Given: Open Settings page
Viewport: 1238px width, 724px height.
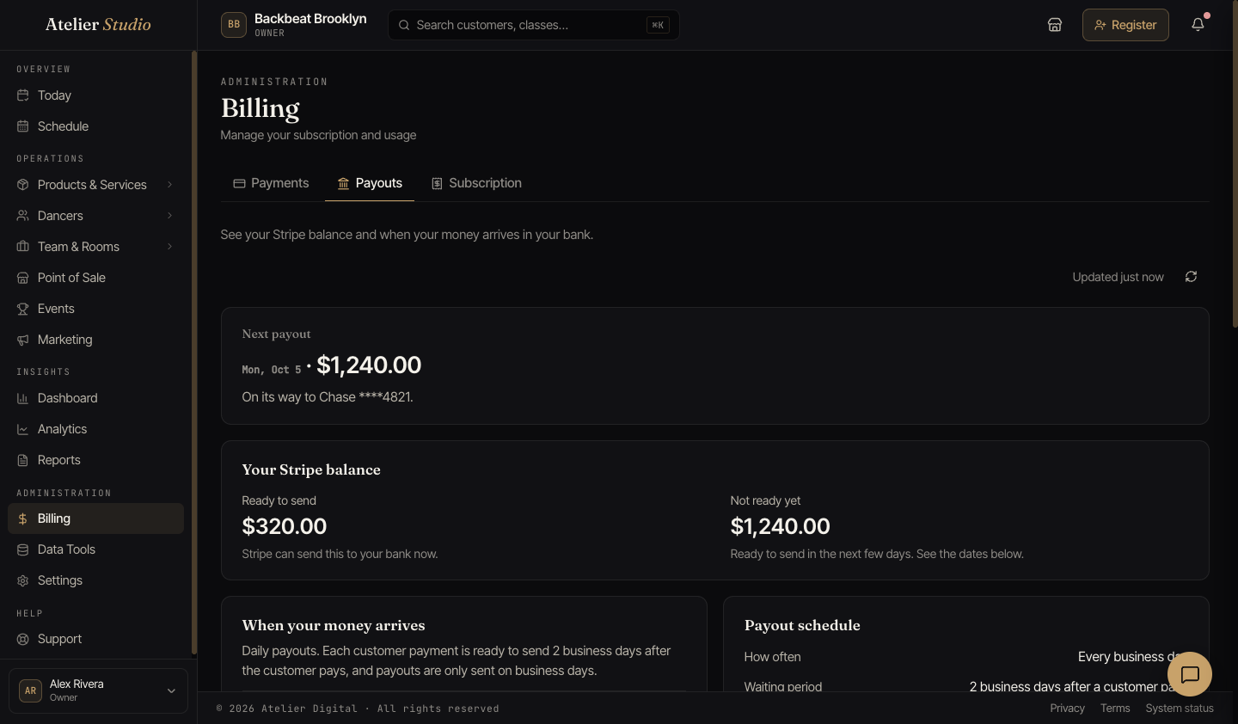Looking at the screenshot, I should (x=96, y=580).
